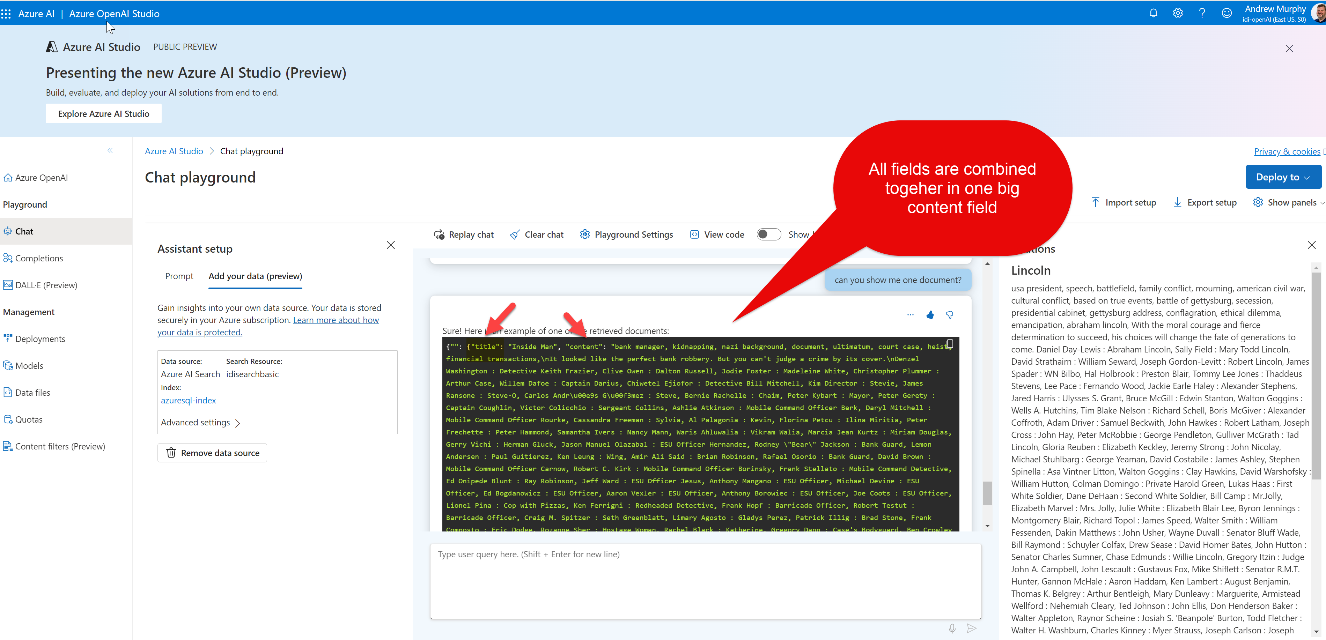Open the help question mark icon

[x=1202, y=13]
